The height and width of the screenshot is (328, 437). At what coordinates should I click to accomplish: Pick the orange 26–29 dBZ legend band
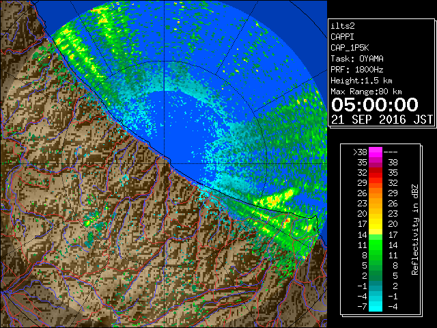376,193
